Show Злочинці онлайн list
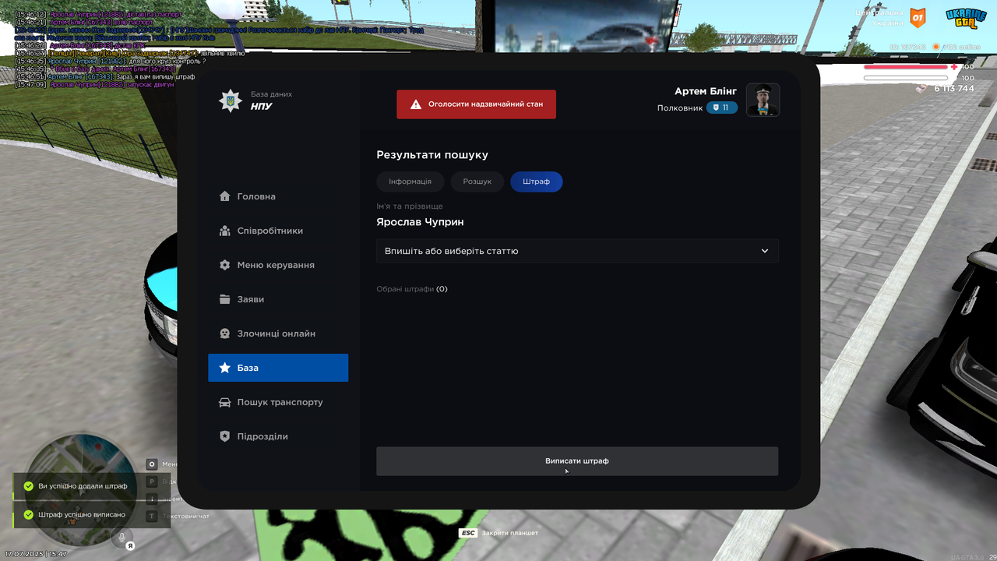The image size is (997, 561). pos(278,333)
